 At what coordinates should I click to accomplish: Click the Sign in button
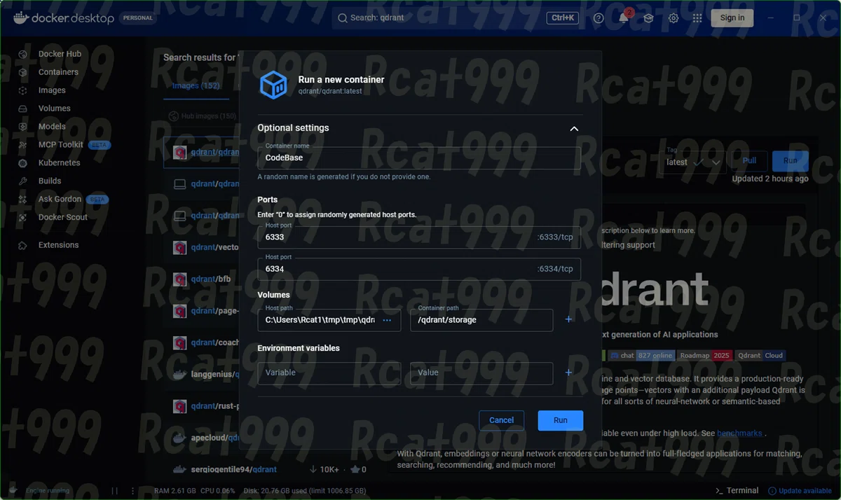(x=732, y=18)
